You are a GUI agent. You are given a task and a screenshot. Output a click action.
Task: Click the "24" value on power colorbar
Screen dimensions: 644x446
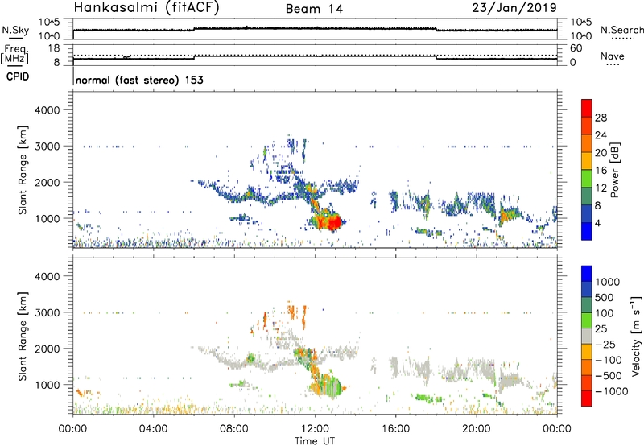(x=601, y=135)
